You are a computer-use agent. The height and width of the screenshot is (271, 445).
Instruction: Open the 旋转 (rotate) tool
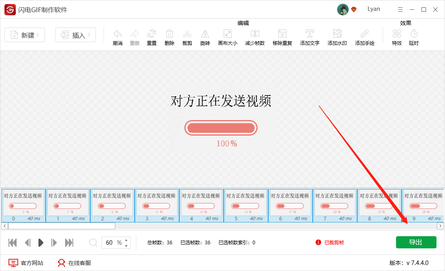[205, 36]
